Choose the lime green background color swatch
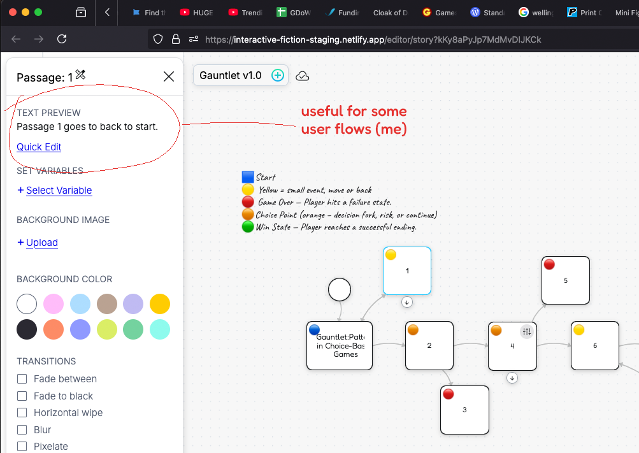 [x=107, y=329]
